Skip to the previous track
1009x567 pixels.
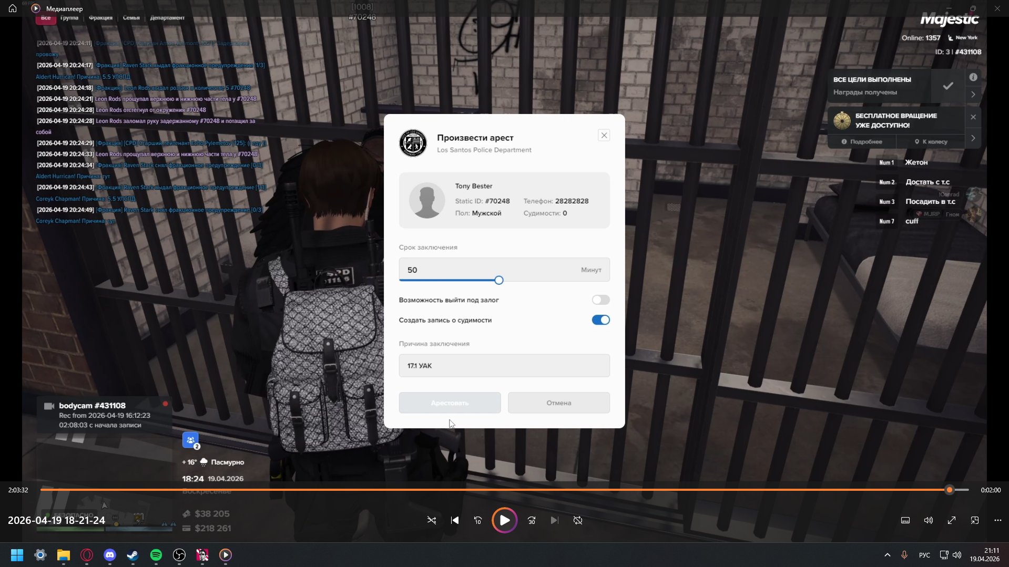[455, 520]
